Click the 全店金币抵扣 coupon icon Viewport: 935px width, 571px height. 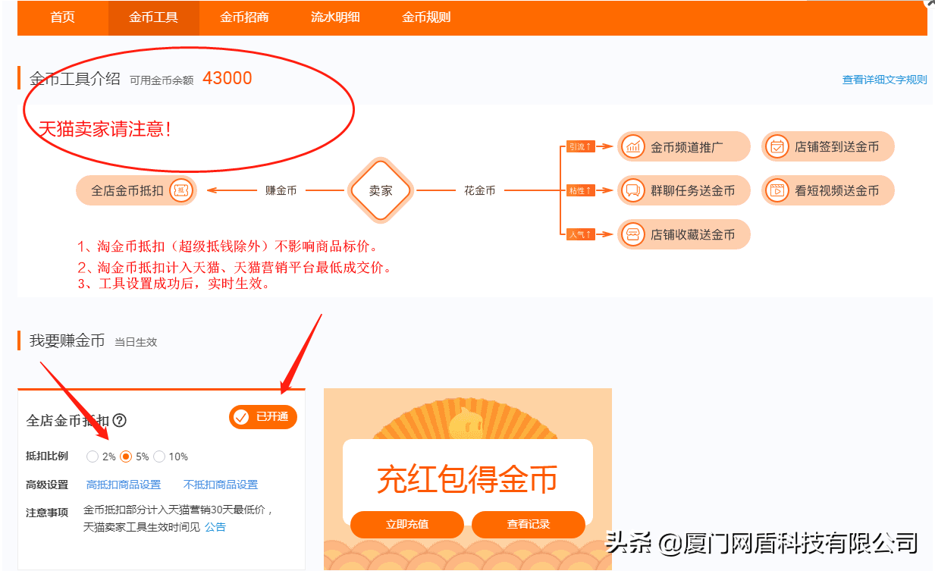tap(181, 190)
